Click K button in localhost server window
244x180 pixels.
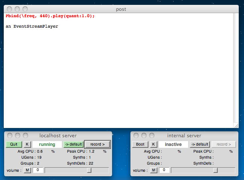tap(27, 144)
